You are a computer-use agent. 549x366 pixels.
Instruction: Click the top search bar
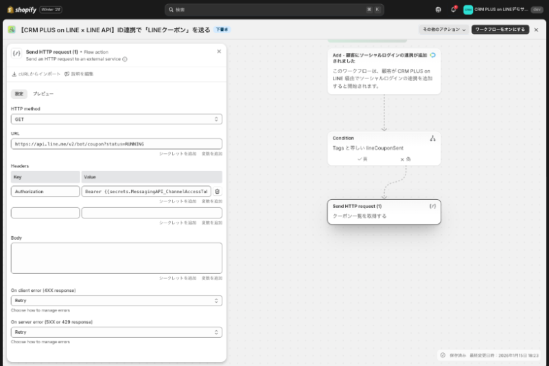274,10
